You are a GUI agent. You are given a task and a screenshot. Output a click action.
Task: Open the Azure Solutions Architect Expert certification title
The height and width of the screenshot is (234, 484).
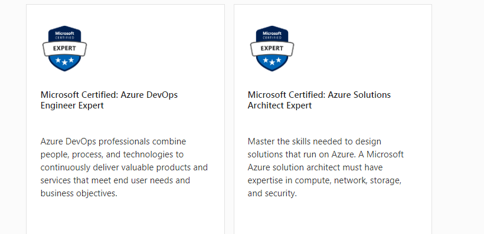coord(319,100)
